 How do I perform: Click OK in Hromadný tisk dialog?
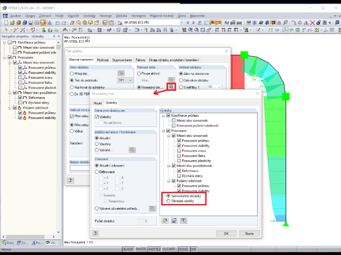click(226, 234)
